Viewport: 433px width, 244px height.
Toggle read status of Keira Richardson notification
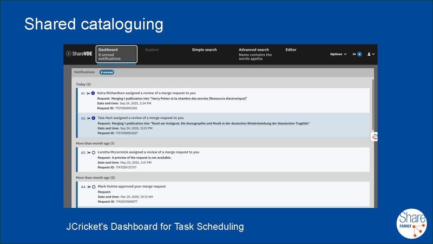tap(93, 93)
